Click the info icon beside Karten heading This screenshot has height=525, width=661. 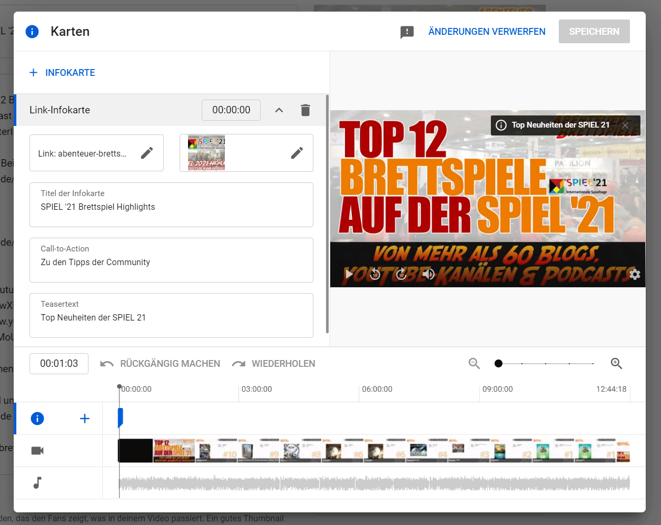pos(32,32)
